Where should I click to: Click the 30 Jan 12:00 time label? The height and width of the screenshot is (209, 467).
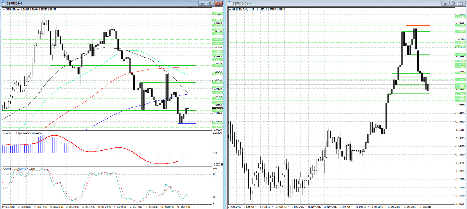[x=88, y=207]
